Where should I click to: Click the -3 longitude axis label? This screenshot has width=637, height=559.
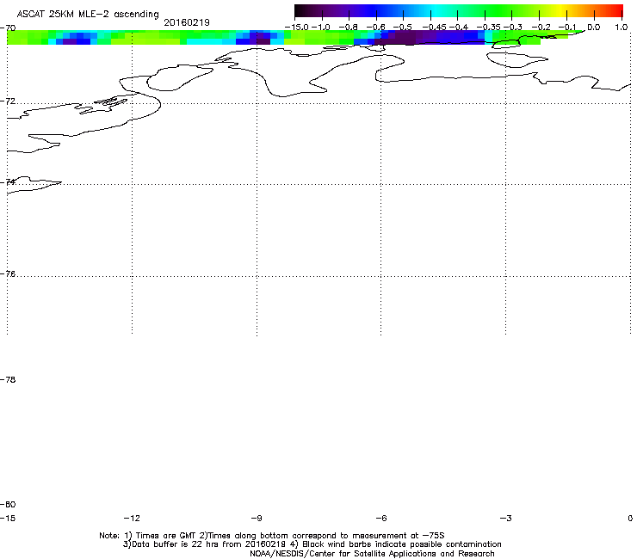pos(506,518)
